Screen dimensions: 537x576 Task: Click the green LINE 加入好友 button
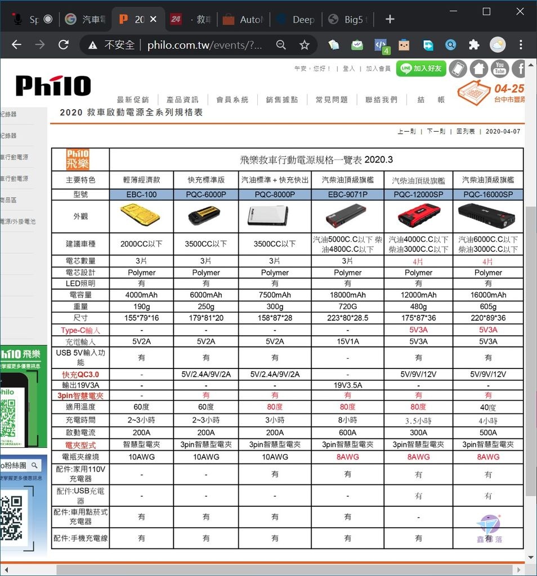point(421,69)
